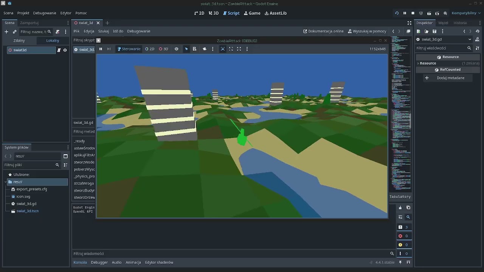Open the Plik menu of the script editor
The width and height of the screenshot is (484, 272).
pos(76,31)
